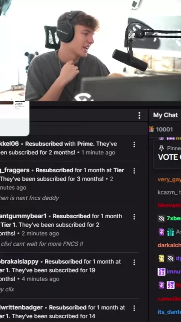Open options for the 19 months resubscription

(x=134, y=262)
